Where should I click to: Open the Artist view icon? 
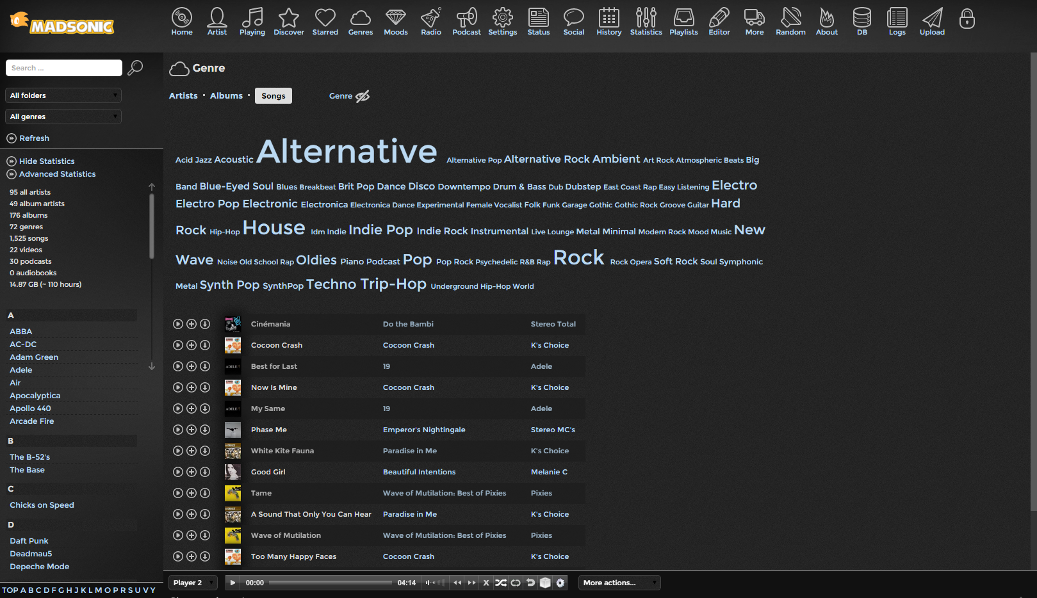pyautogui.click(x=217, y=22)
